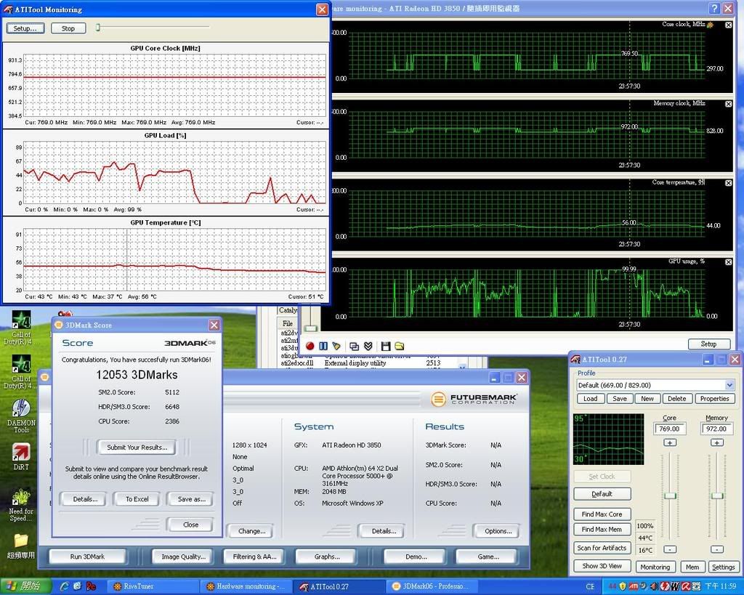Open Image Quality settings in 3DMark06
The image size is (744, 595).
(x=184, y=556)
